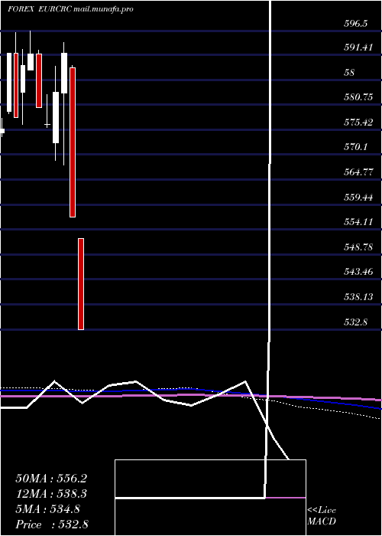Click the 580.75 price axis label
Screen dimensions: 382x536
pos(358,97)
